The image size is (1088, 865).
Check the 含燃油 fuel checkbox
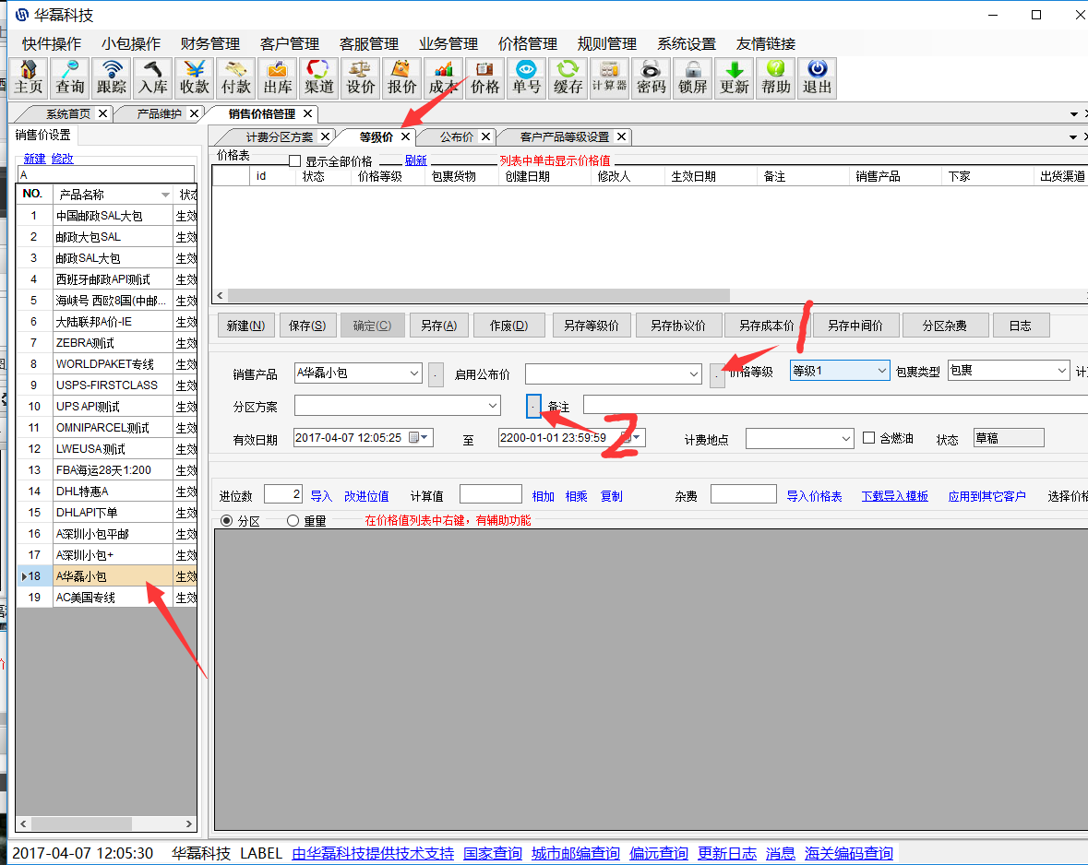click(x=868, y=438)
